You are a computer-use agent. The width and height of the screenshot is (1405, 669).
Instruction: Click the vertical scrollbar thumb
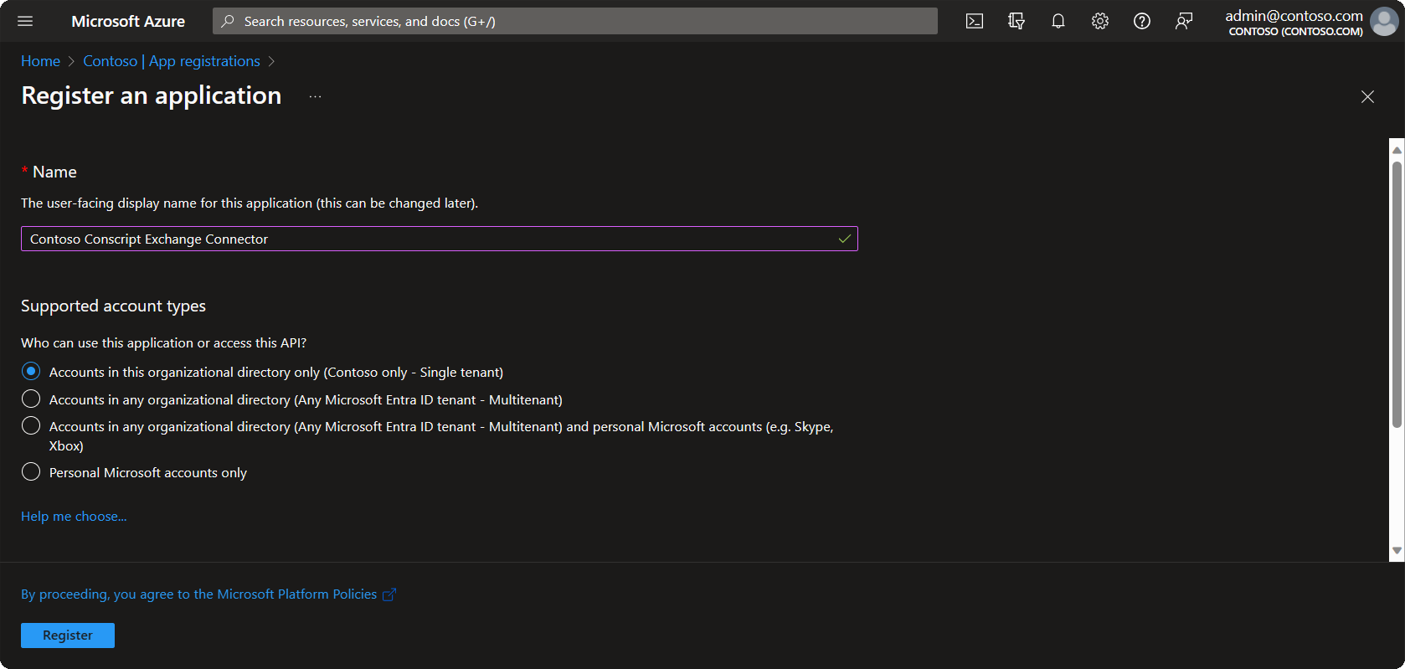[1397, 293]
